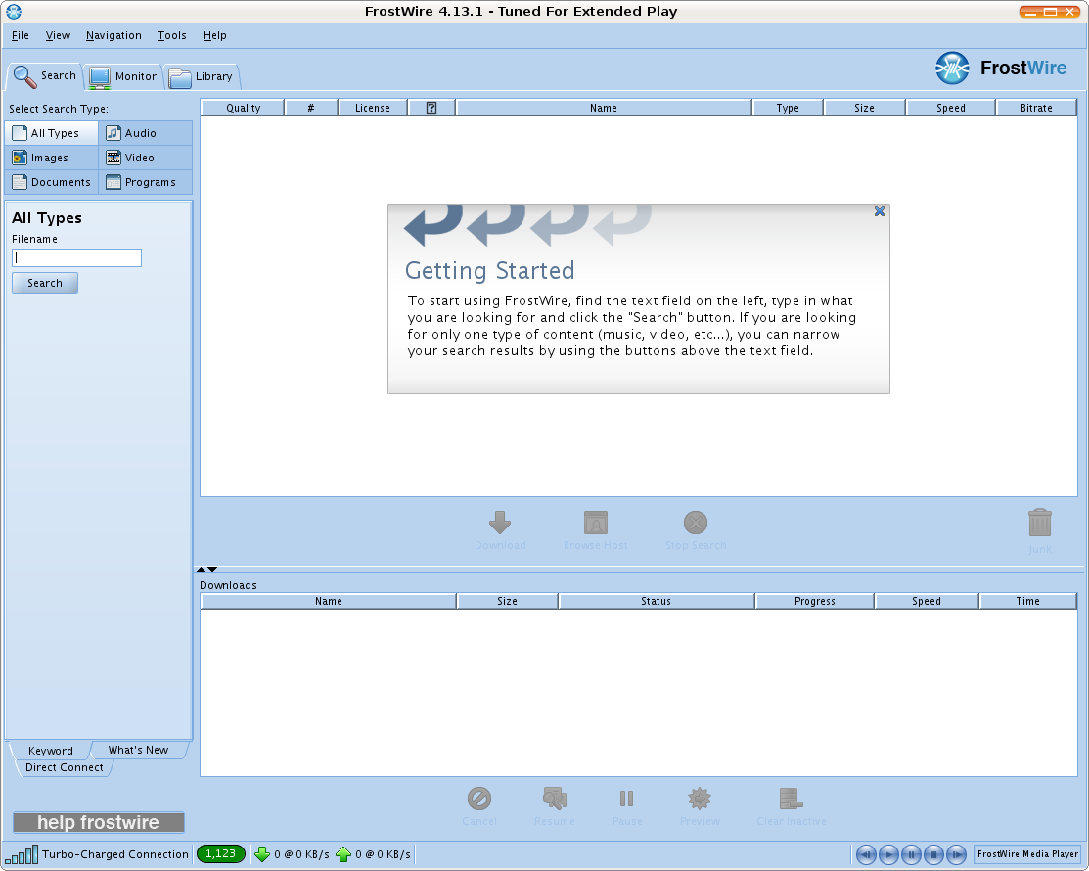Click the signal strength connection icon
1089x871 pixels.
point(22,854)
